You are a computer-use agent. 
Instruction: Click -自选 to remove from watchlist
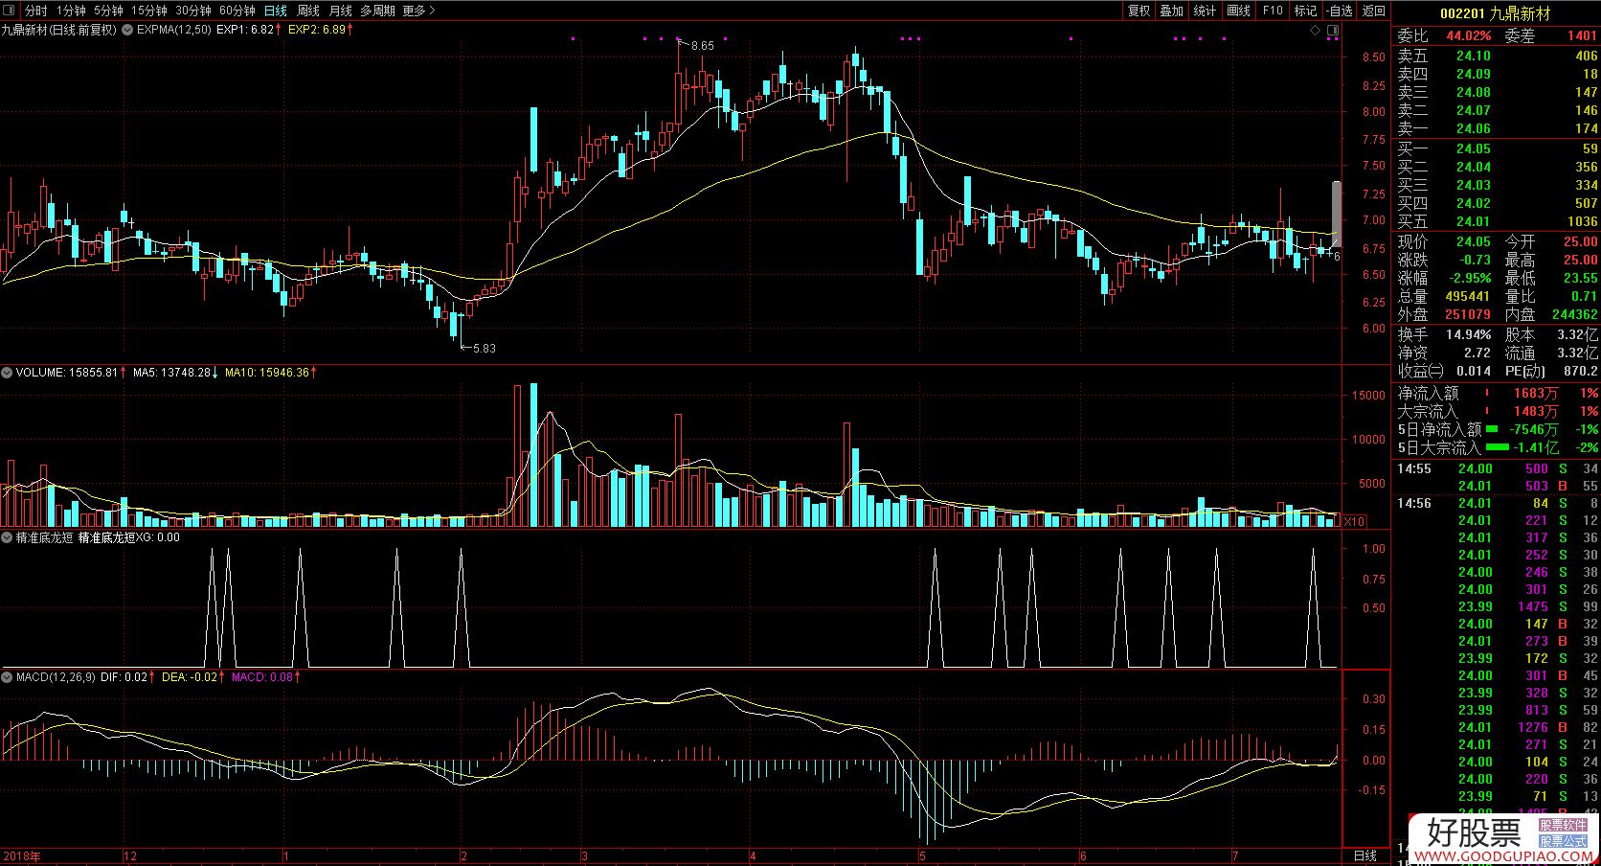[1339, 11]
